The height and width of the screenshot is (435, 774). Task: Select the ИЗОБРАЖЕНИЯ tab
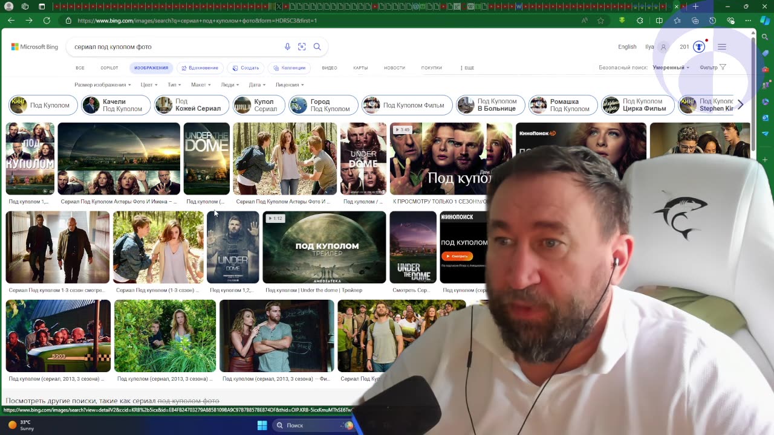151,68
